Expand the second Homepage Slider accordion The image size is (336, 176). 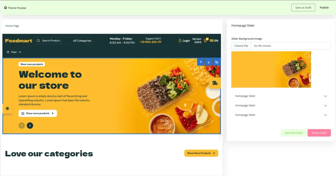point(281,105)
